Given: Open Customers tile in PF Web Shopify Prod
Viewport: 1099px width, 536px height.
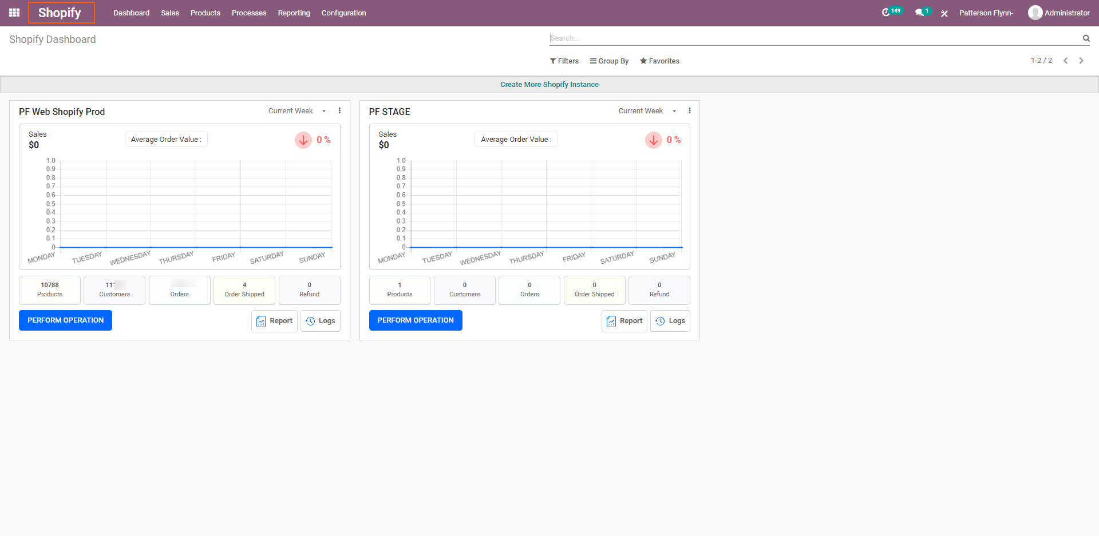Looking at the screenshot, I should pos(114,290).
